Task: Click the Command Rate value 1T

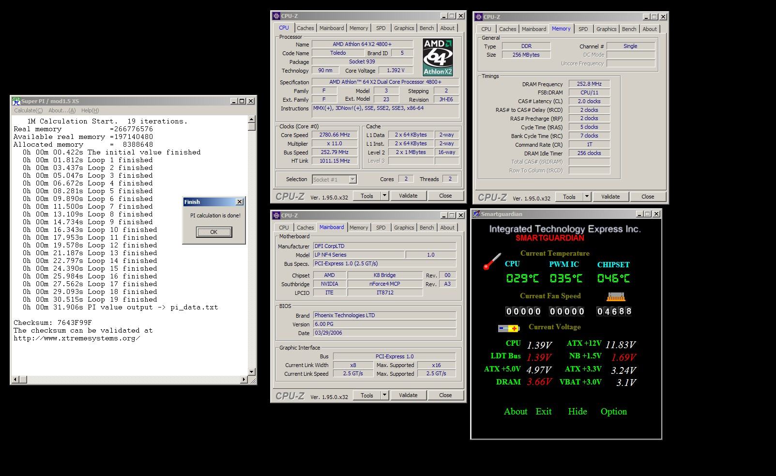Action: point(589,144)
